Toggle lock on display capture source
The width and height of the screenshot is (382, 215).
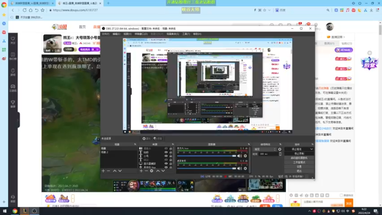pyautogui.click(x=170, y=163)
